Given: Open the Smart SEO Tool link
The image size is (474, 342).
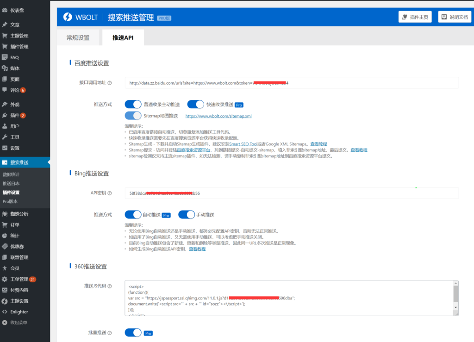Looking at the screenshot, I should point(243,144).
